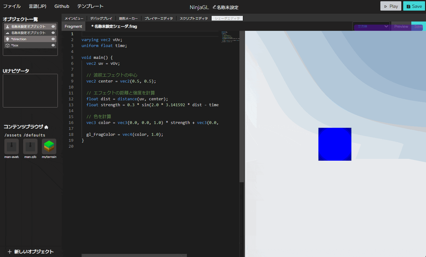The height and width of the screenshot is (257, 426).
Task: Select the myterrain asset thumbnail
Action: coord(49,146)
